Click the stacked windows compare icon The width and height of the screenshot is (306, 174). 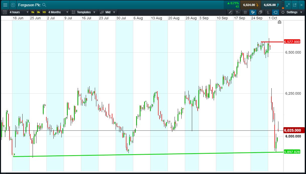(260, 12)
